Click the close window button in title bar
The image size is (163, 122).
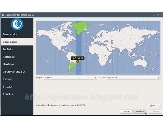pos(161,15)
